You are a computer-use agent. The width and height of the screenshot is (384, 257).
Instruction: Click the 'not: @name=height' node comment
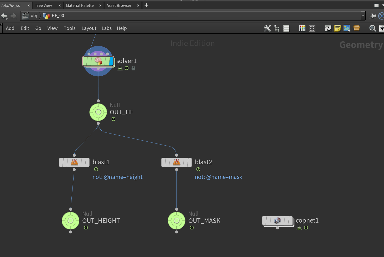tap(117, 177)
